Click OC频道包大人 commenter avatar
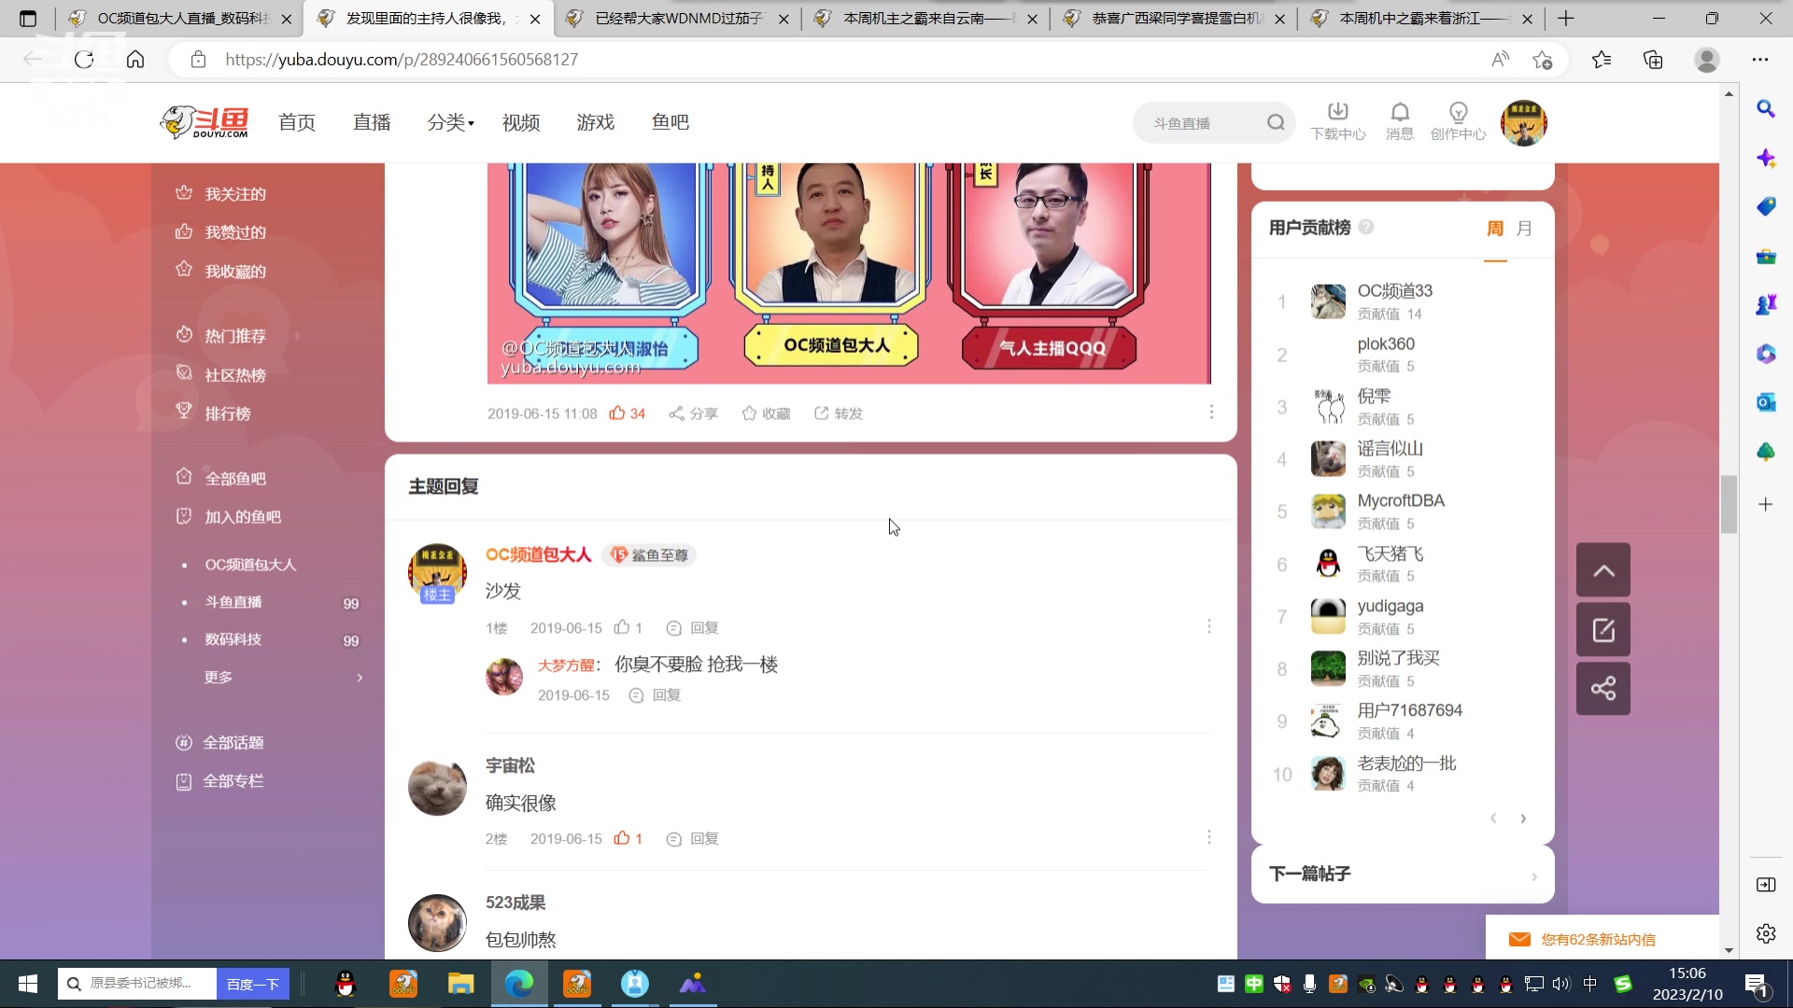The image size is (1793, 1008). pyautogui.click(x=437, y=573)
